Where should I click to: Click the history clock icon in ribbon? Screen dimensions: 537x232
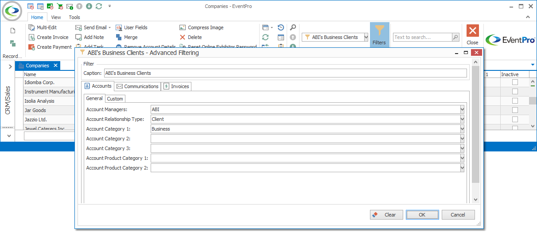281,27
